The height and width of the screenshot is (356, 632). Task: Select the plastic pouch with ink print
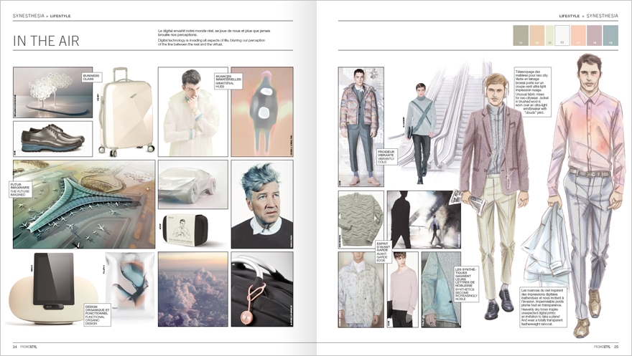(x=130, y=286)
